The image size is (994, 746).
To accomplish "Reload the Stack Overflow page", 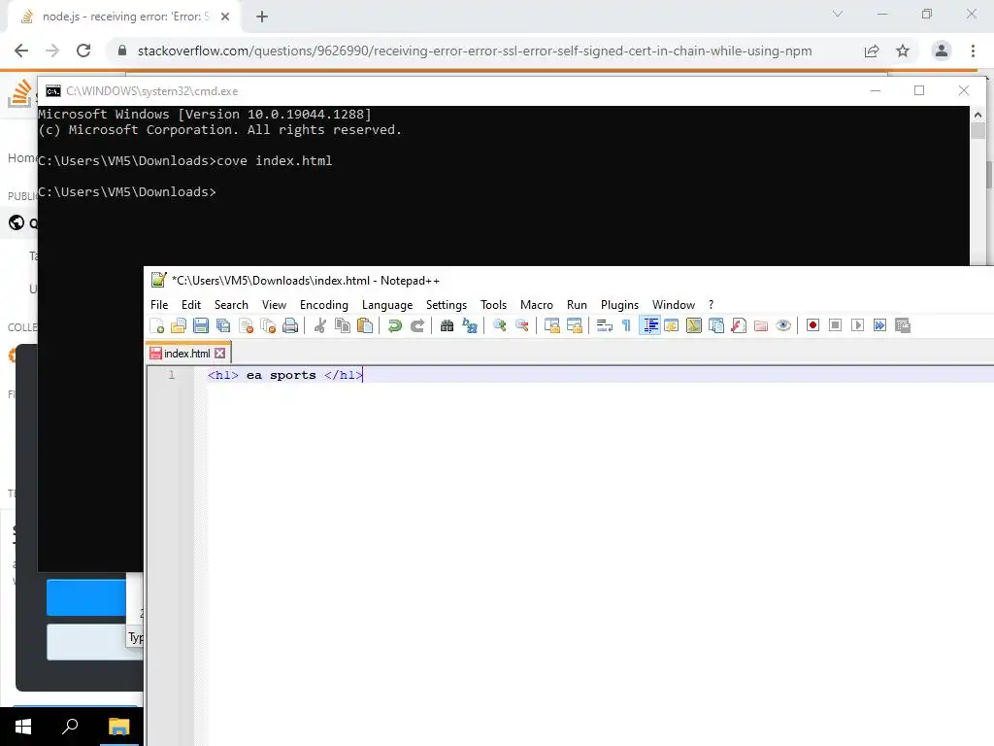I will click(83, 51).
